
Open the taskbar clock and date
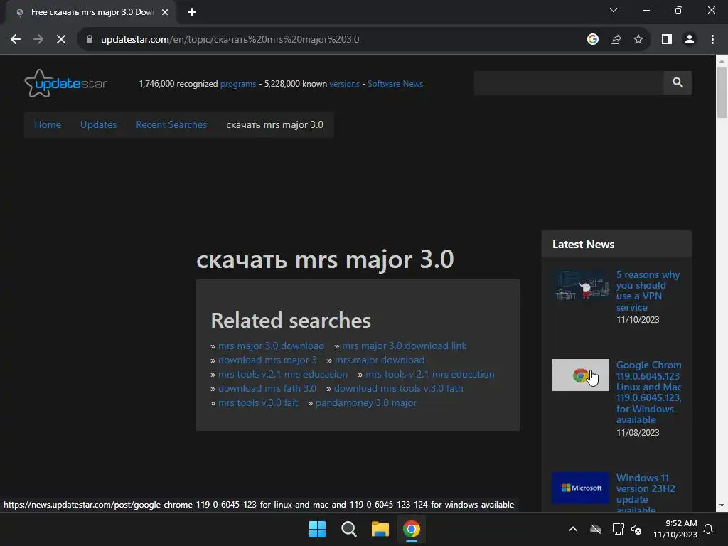point(675,529)
